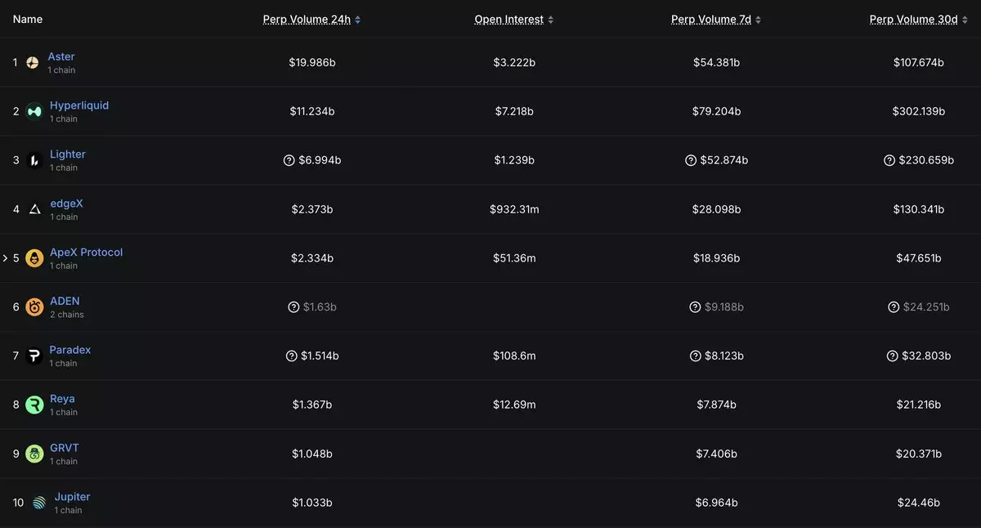
Task: Click the Name column header
Action: [28, 20]
